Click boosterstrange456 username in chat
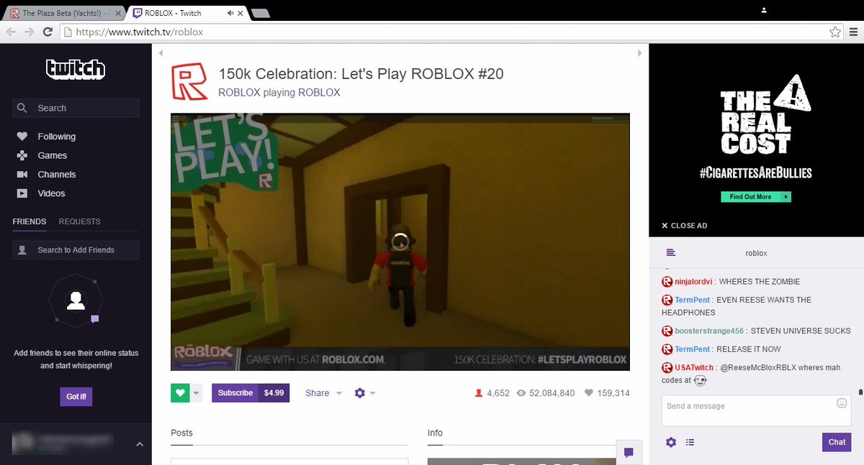The image size is (864, 465). pyautogui.click(x=709, y=331)
